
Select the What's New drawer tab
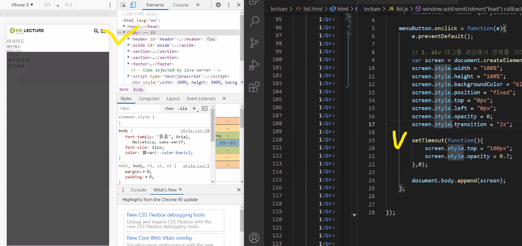coord(165,190)
